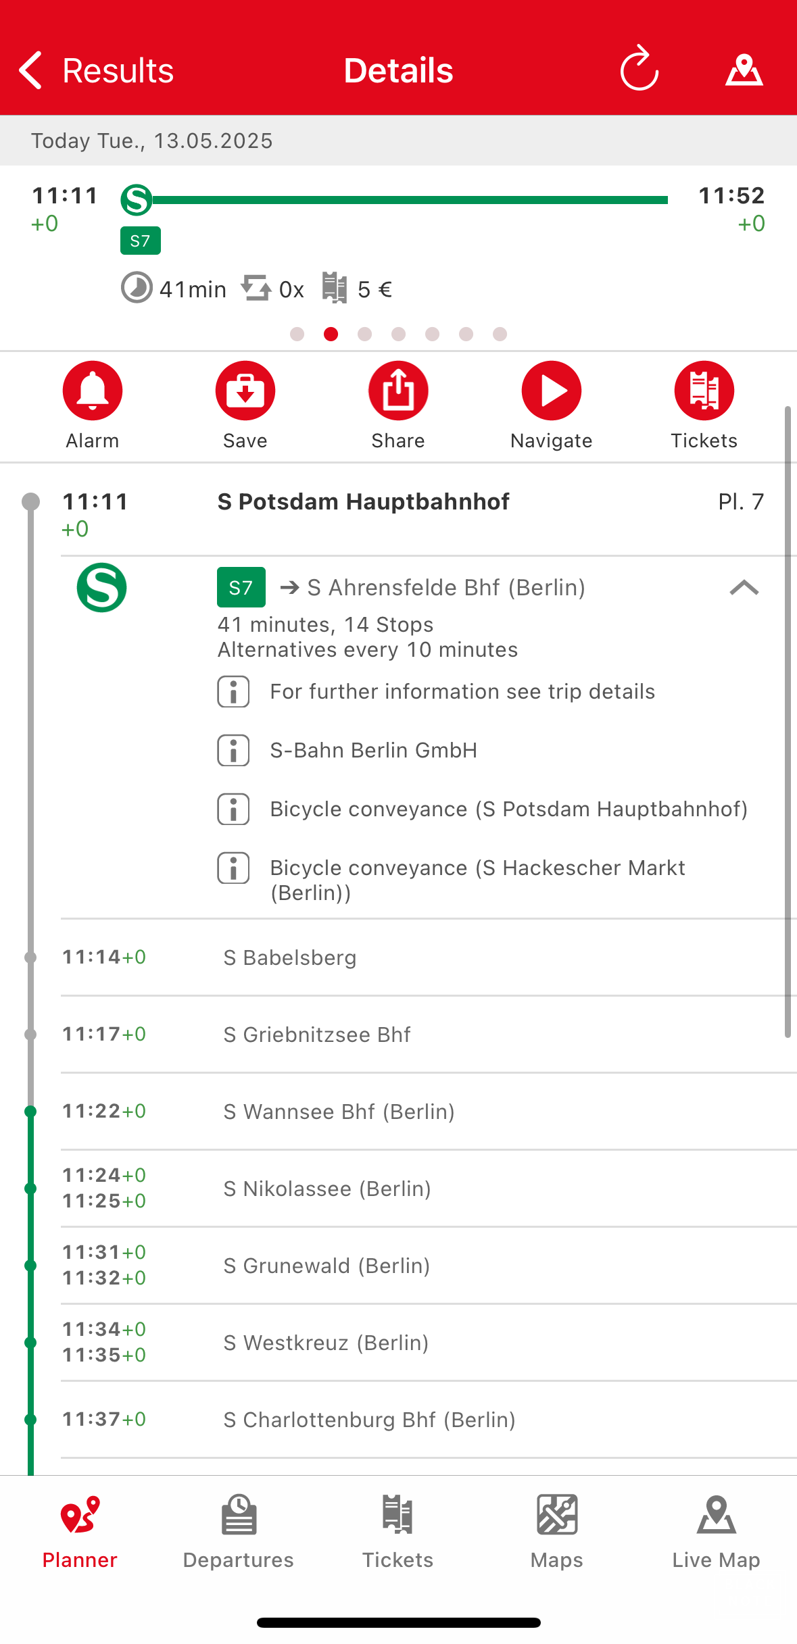Start navigation with the Navigate play button
The height and width of the screenshot is (1644, 797).
coord(551,391)
